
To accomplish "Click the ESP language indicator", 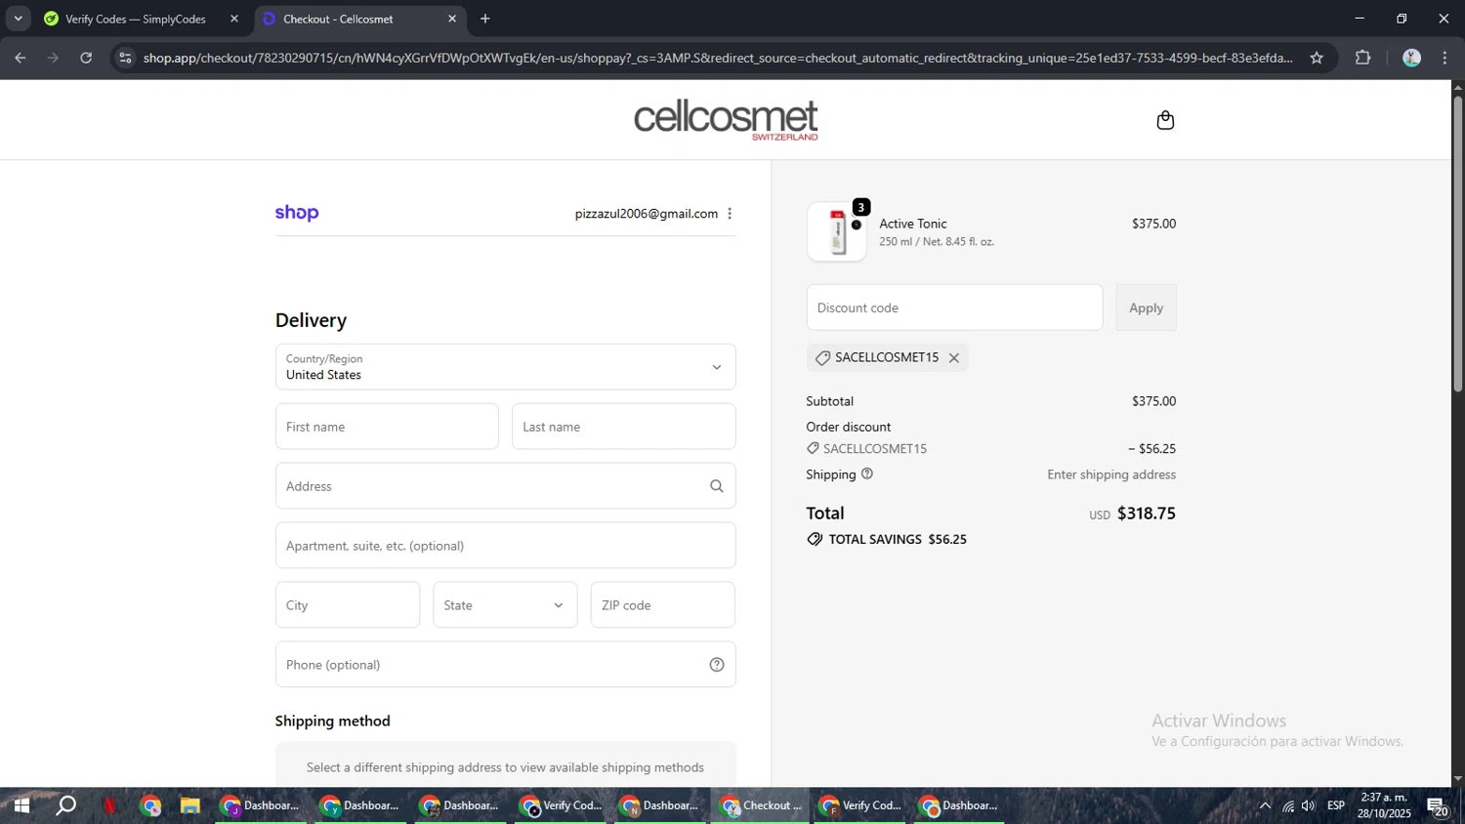I will coord(1336,805).
